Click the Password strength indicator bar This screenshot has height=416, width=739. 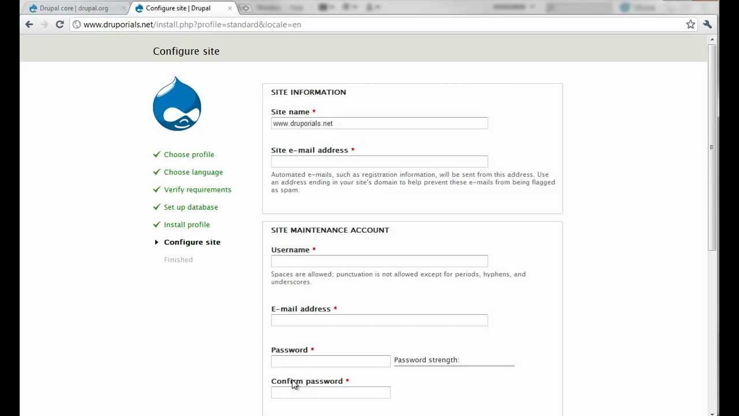click(x=454, y=366)
